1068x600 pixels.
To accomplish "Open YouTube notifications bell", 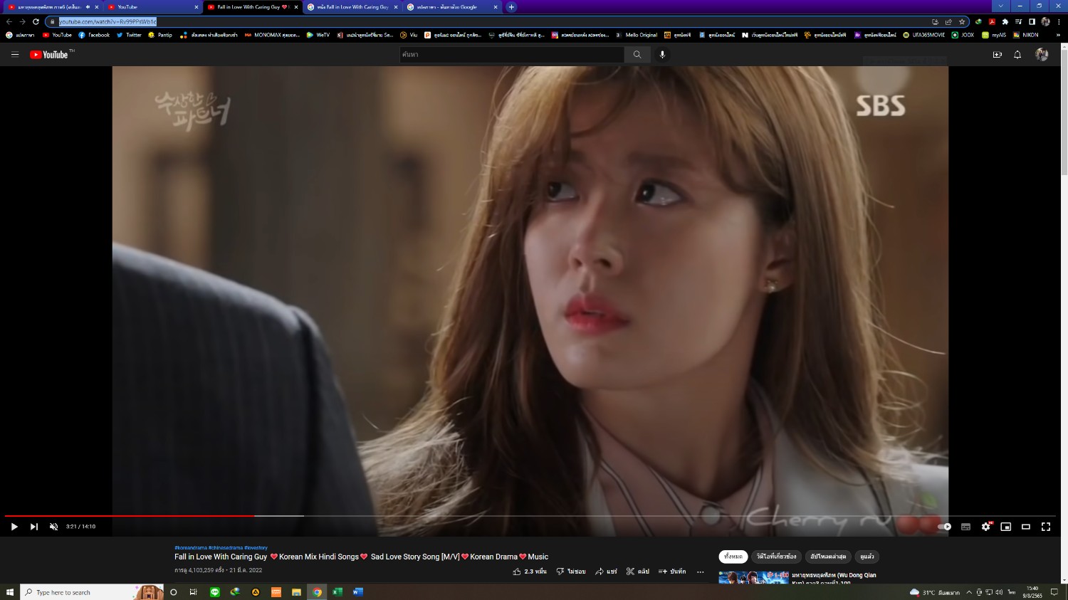I will click(x=1017, y=54).
